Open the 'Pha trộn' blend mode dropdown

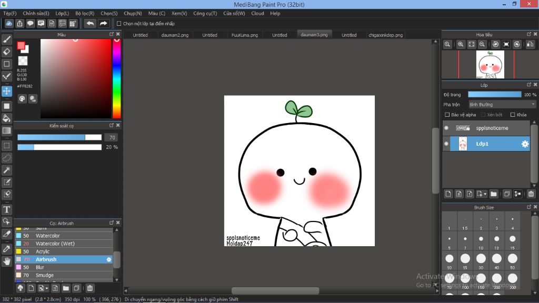coord(502,105)
